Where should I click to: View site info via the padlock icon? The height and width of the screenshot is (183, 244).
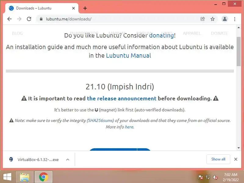coord(41,19)
